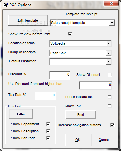Turn off Show Bar Code

48,138
